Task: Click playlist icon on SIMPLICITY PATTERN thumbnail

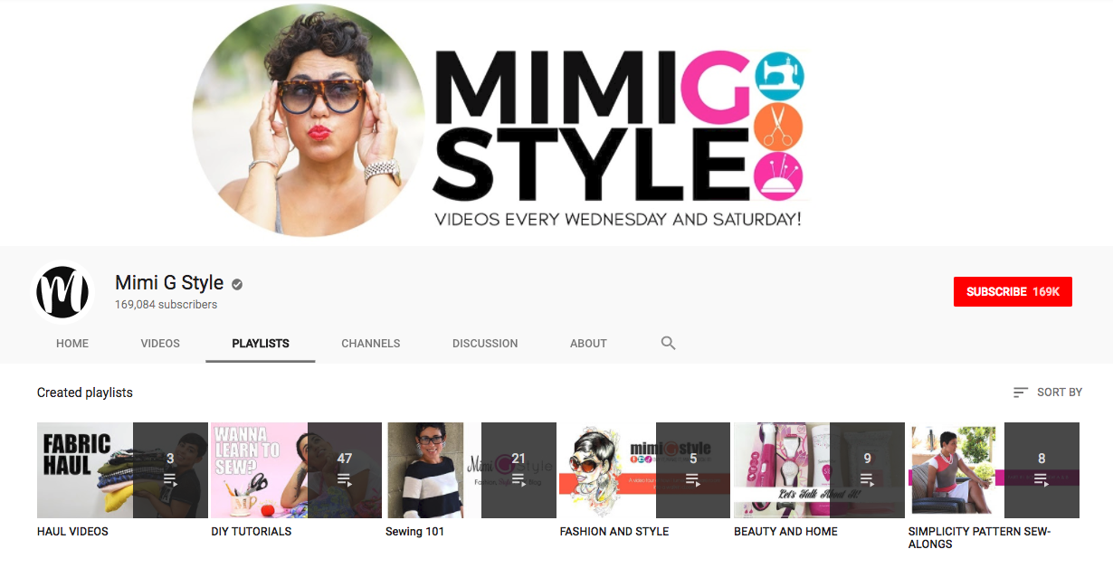Action: [1042, 479]
